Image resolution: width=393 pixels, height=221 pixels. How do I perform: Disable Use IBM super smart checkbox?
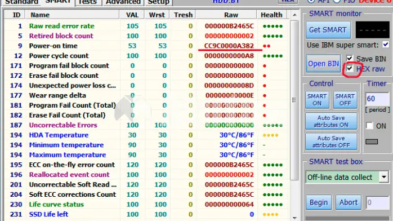(x=386, y=45)
